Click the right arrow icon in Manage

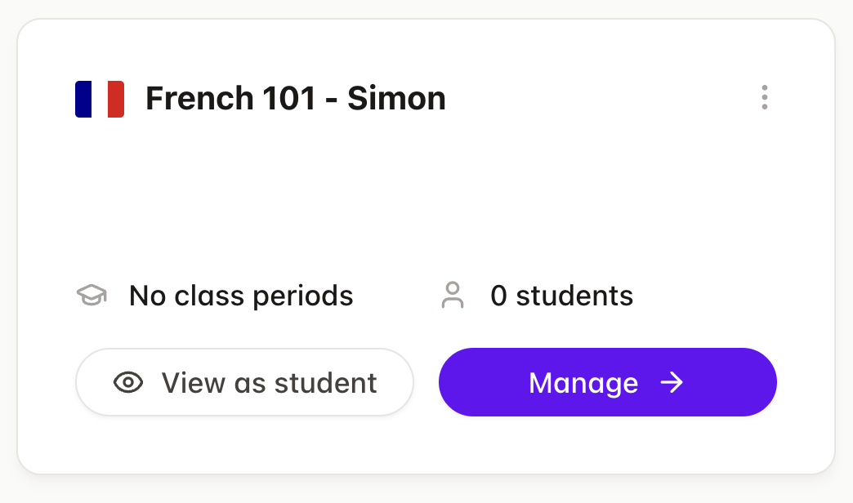(x=672, y=382)
